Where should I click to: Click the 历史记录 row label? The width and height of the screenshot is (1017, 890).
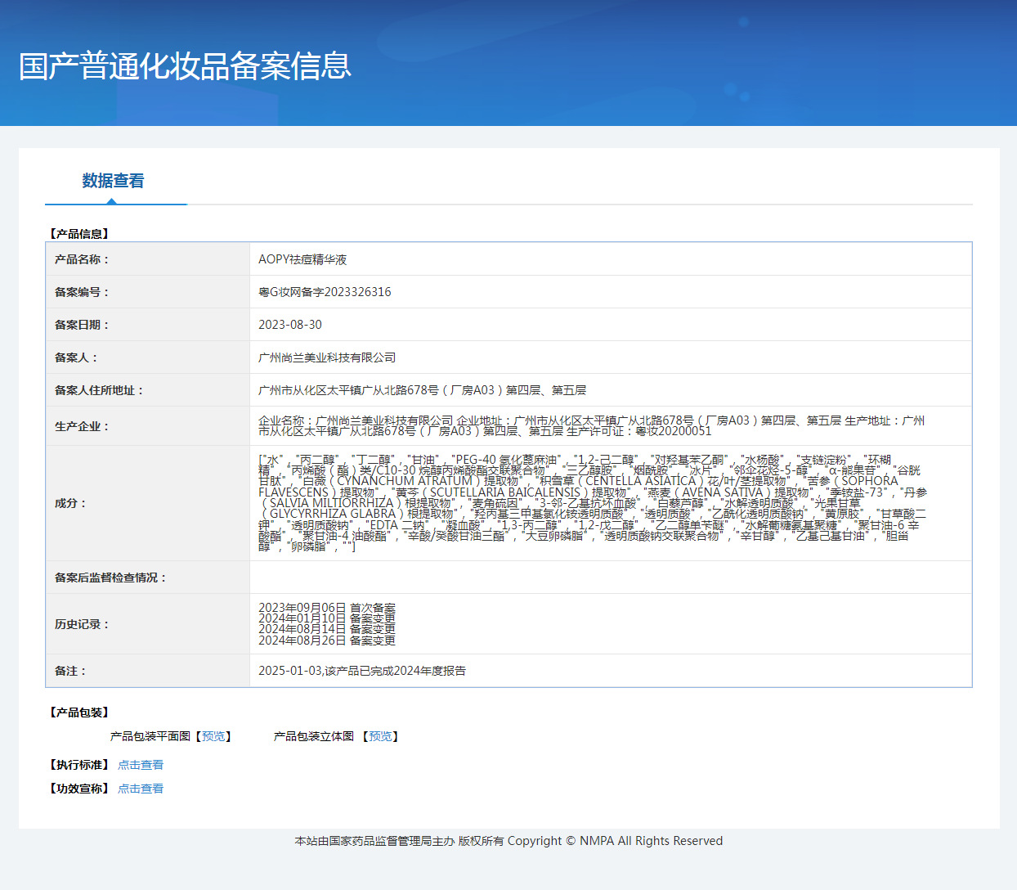(x=82, y=624)
